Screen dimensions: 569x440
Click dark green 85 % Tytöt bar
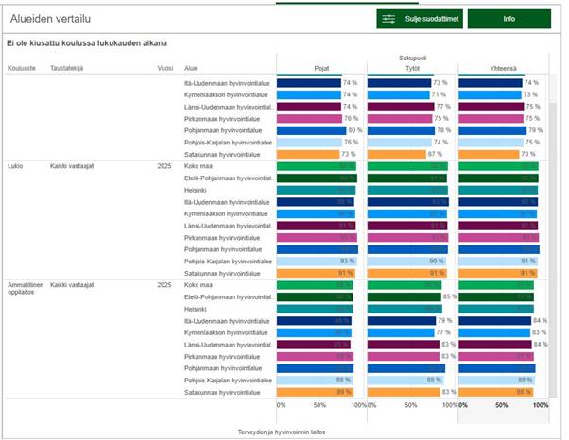404,296
